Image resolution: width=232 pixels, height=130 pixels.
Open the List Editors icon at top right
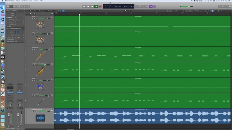pos(220,6)
